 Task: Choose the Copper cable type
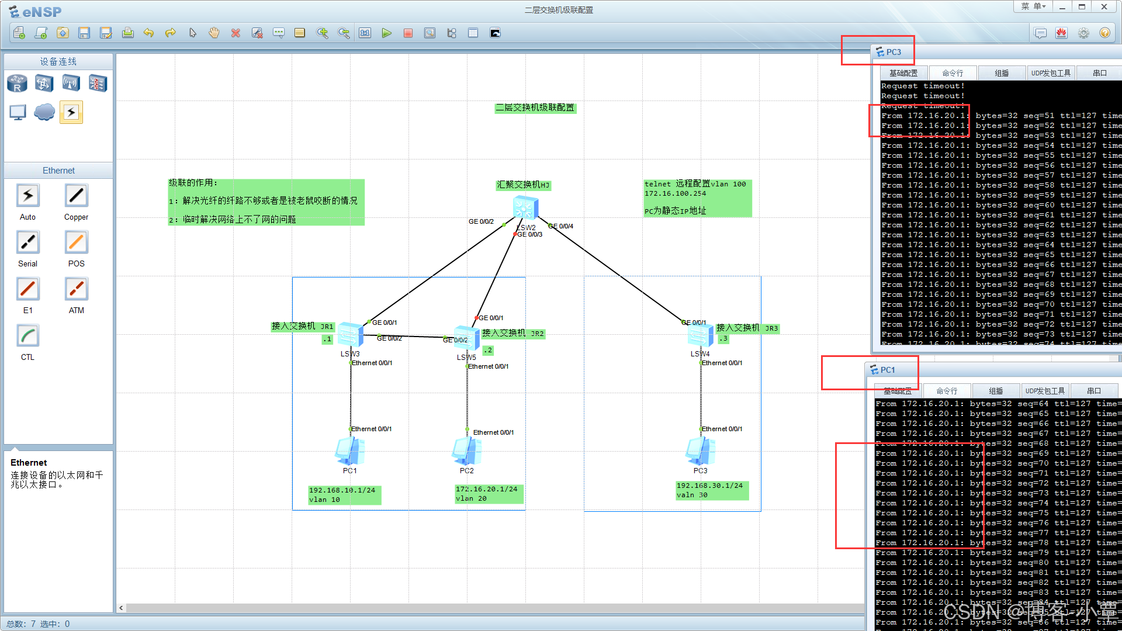[x=76, y=196]
